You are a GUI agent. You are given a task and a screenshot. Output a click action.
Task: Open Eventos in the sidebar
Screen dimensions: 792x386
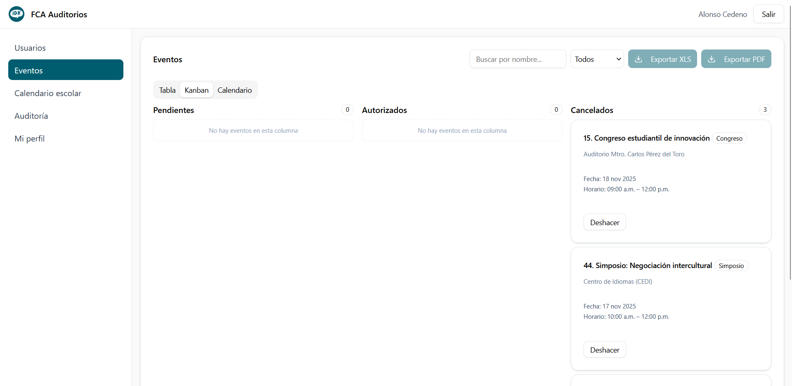pyautogui.click(x=66, y=70)
